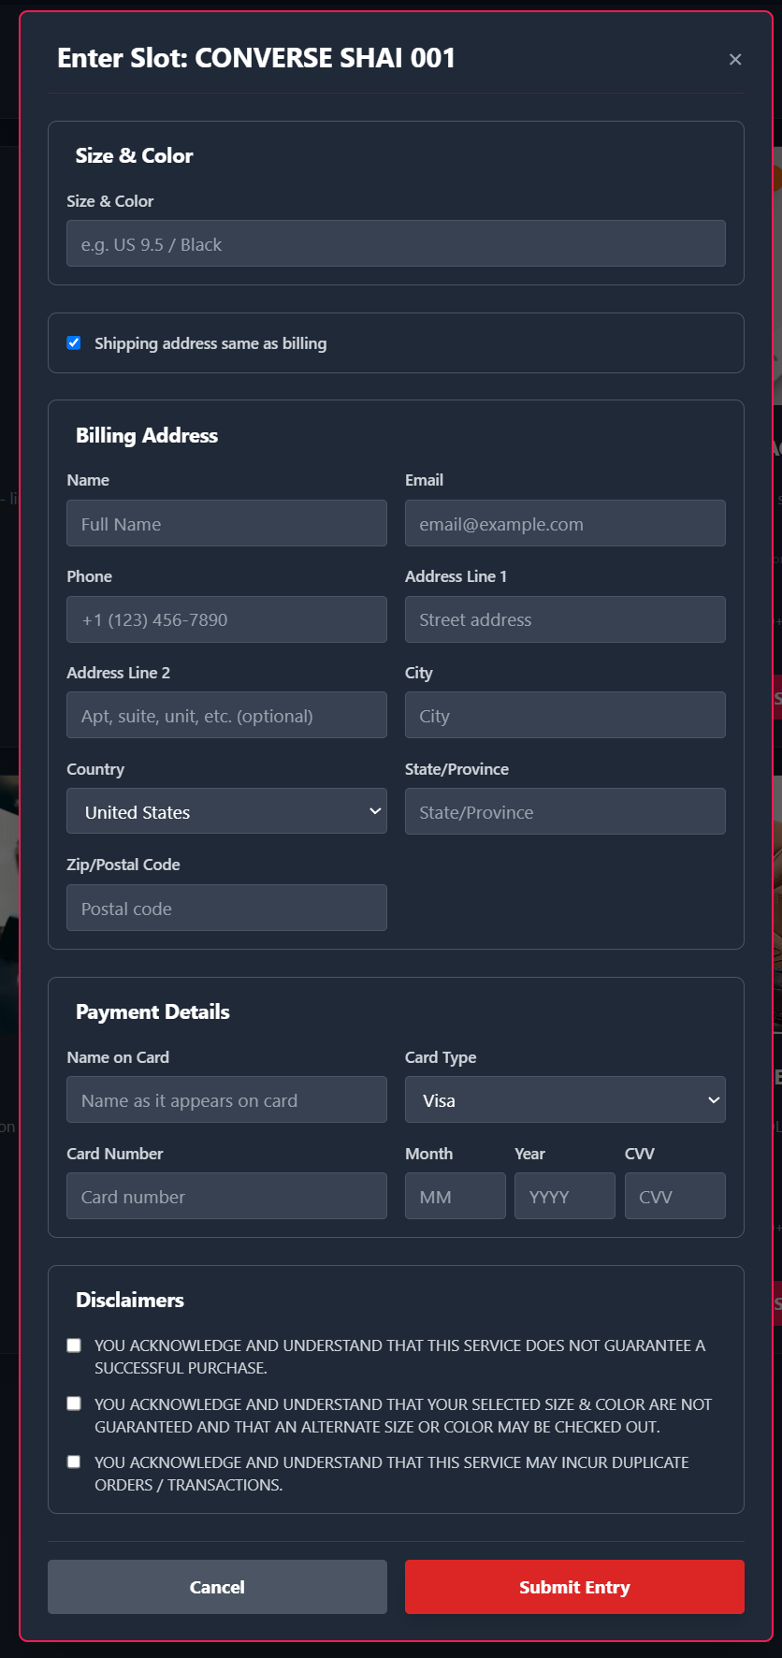Click the State/Province field
The width and height of the screenshot is (782, 1658).
[x=565, y=811]
